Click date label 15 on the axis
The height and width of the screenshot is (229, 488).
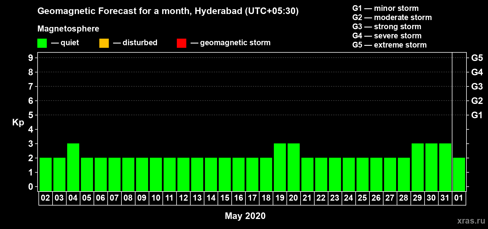[225, 198]
